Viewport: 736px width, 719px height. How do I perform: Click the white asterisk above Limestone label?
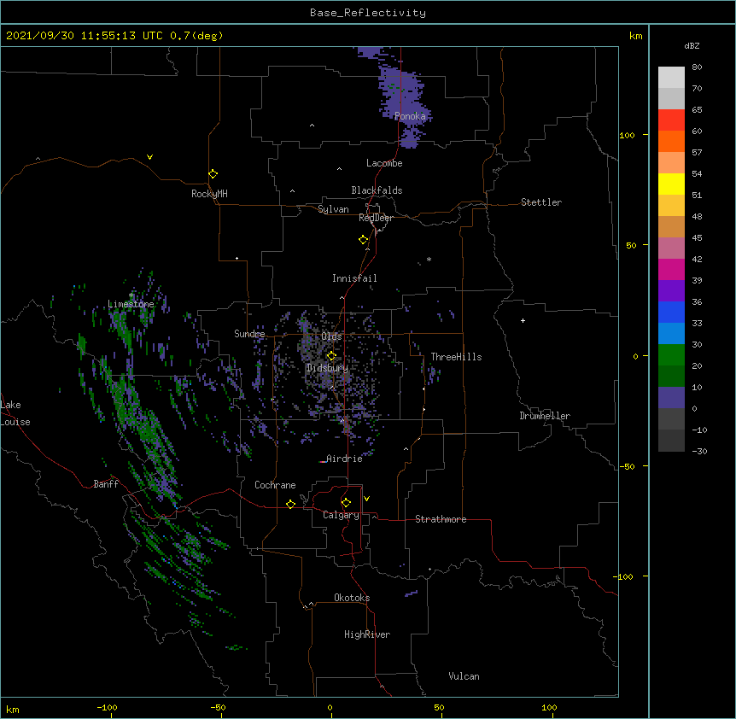tap(131, 295)
